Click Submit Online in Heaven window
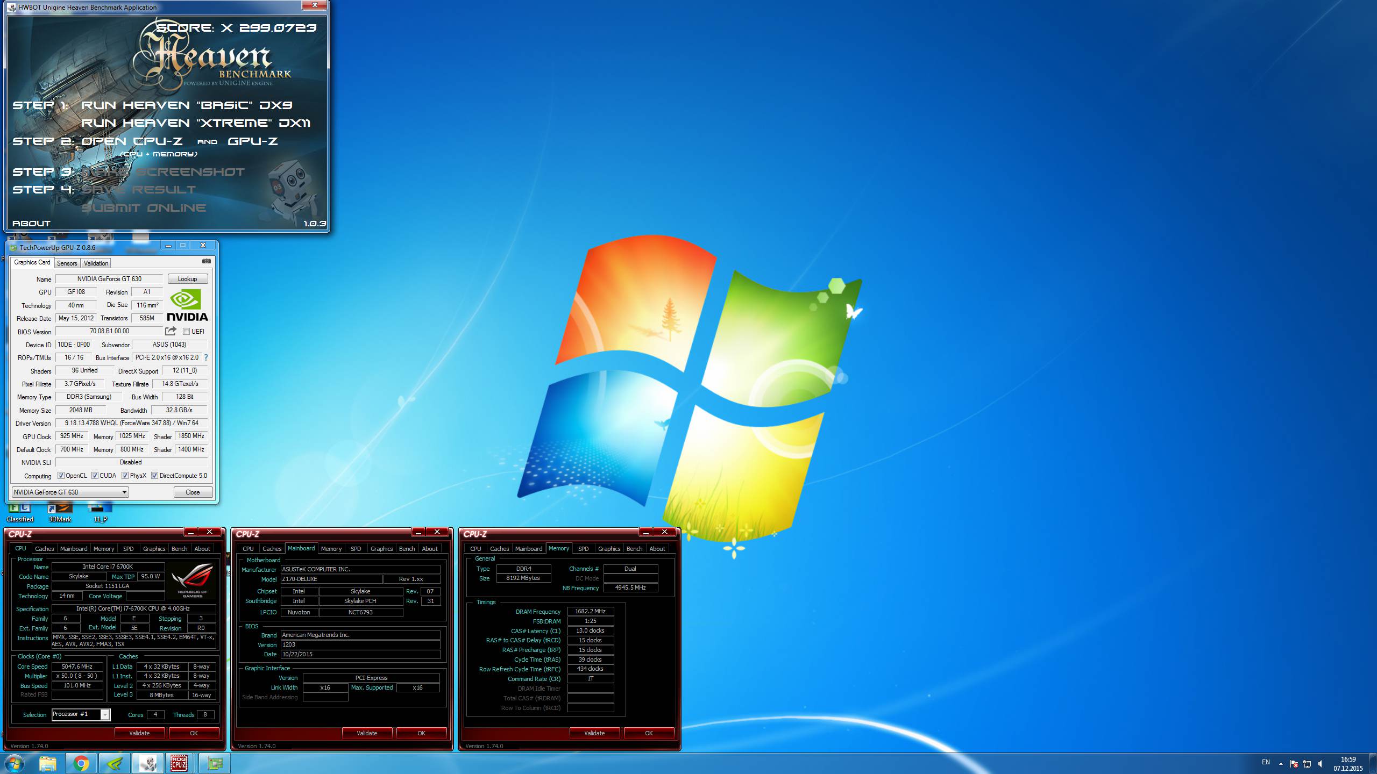The height and width of the screenshot is (774, 1377). 144,208
